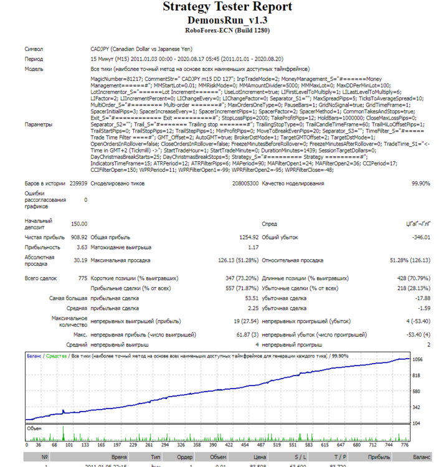Viewport: 446px width, 467px height.
Task: Click 'Средства' legend in chart header
Action: (56, 356)
